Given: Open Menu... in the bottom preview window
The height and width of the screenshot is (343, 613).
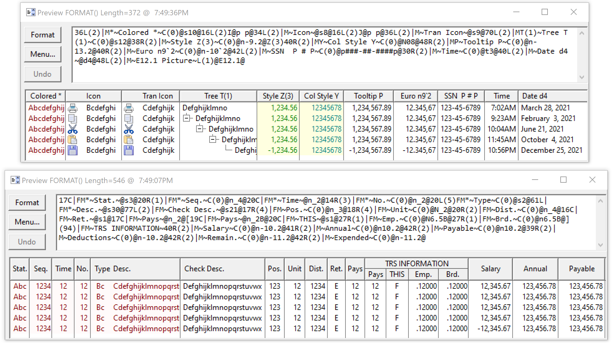Looking at the screenshot, I should pyautogui.click(x=27, y=222).
